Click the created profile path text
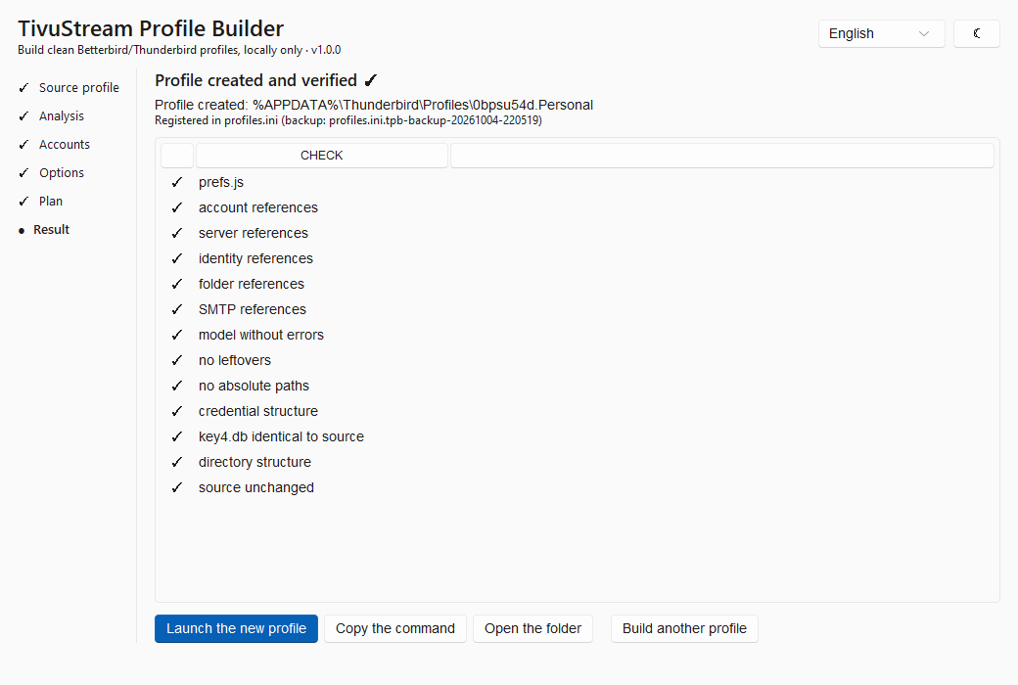Image resolution: width=1018 pixels, height=685 pixels. pyautogui.click(x=374, y=105)
